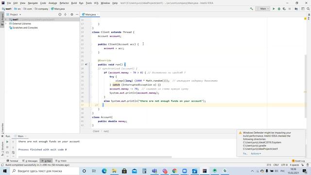
Task: Click the run gutter icon beside run() method
Action: tap(86, 65)
